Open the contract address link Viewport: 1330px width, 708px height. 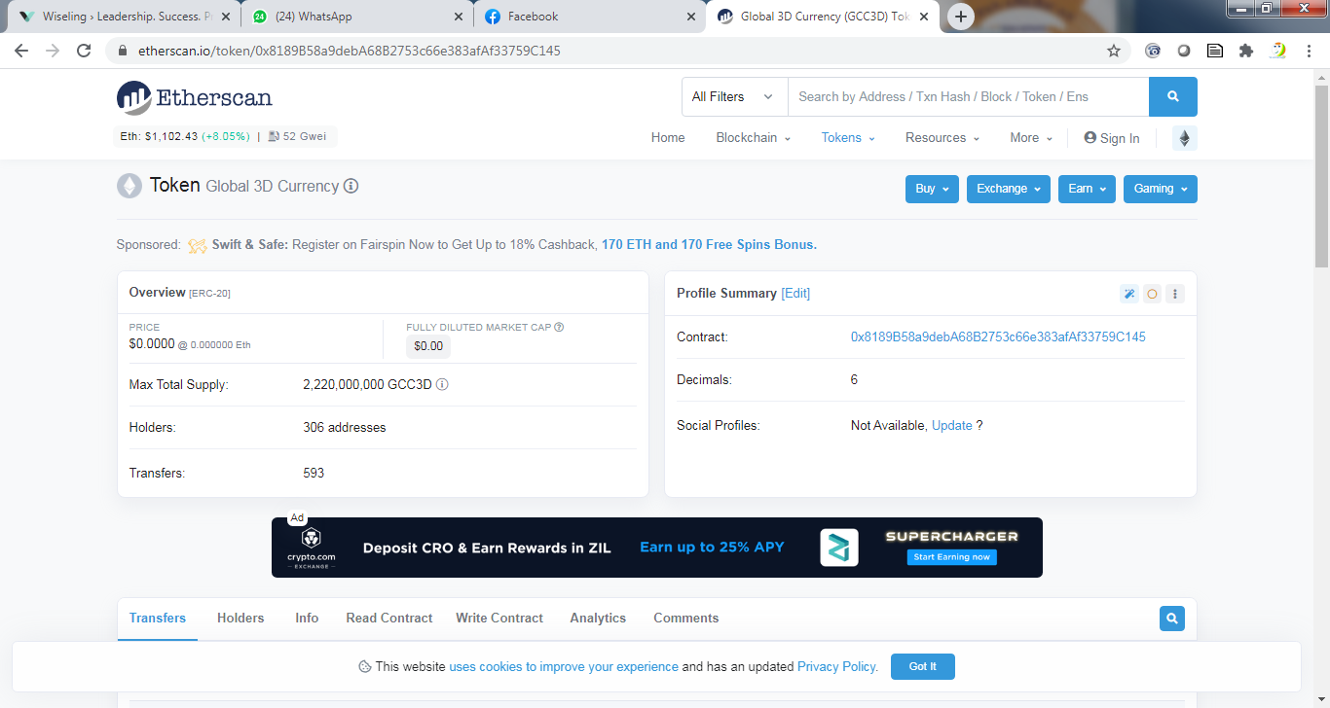tap(998, 337)
